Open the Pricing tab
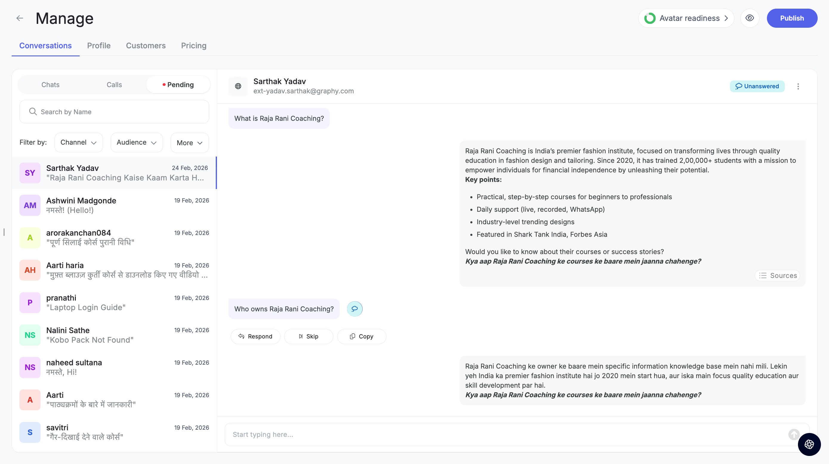The height and width of the screenshot is (464, 829). click(193, 46)
